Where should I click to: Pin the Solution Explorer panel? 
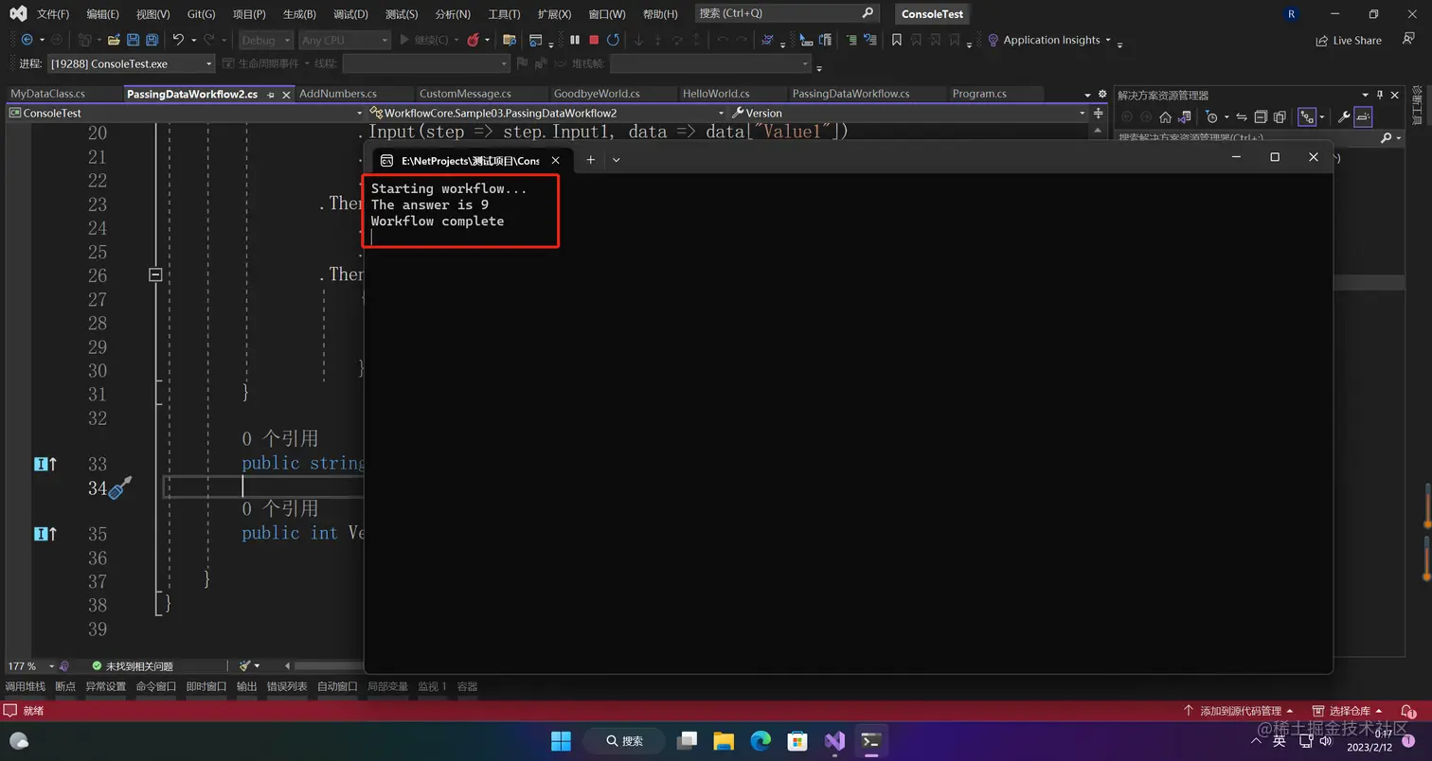click(1380, 95)
